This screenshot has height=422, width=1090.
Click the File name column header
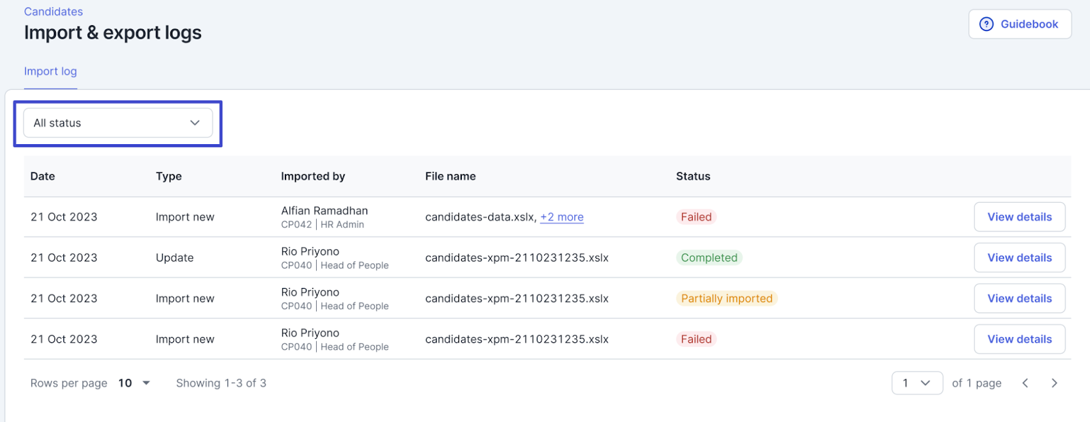coord(450,176)
